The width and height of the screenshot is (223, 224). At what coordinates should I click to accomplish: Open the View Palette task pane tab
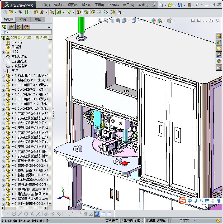coord(219,55)
